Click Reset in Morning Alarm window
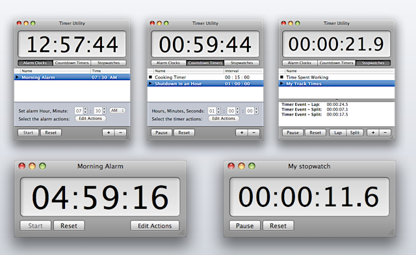This screenshot has height=255, width=416. tap(69, 226)
